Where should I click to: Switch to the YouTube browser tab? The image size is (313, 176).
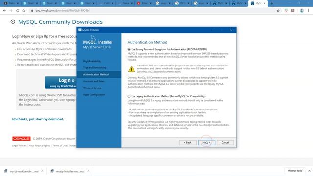144,3
